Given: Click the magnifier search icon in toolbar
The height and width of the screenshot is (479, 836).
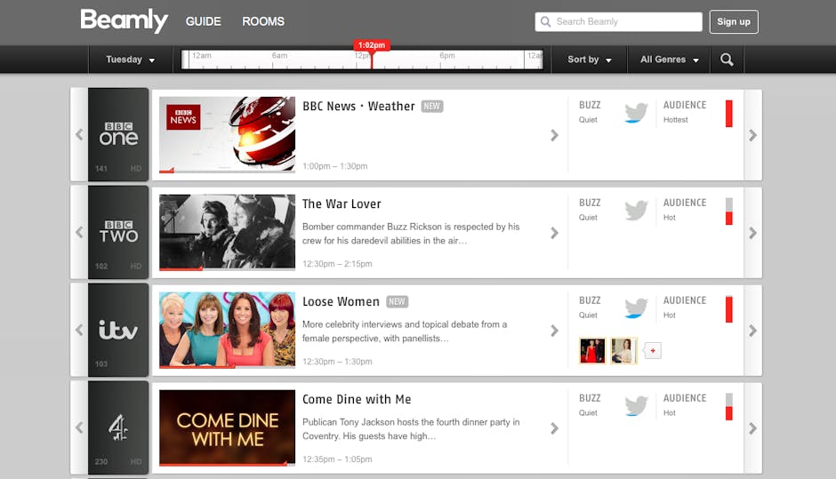Looking at the screenshot, I should (727, 60).
